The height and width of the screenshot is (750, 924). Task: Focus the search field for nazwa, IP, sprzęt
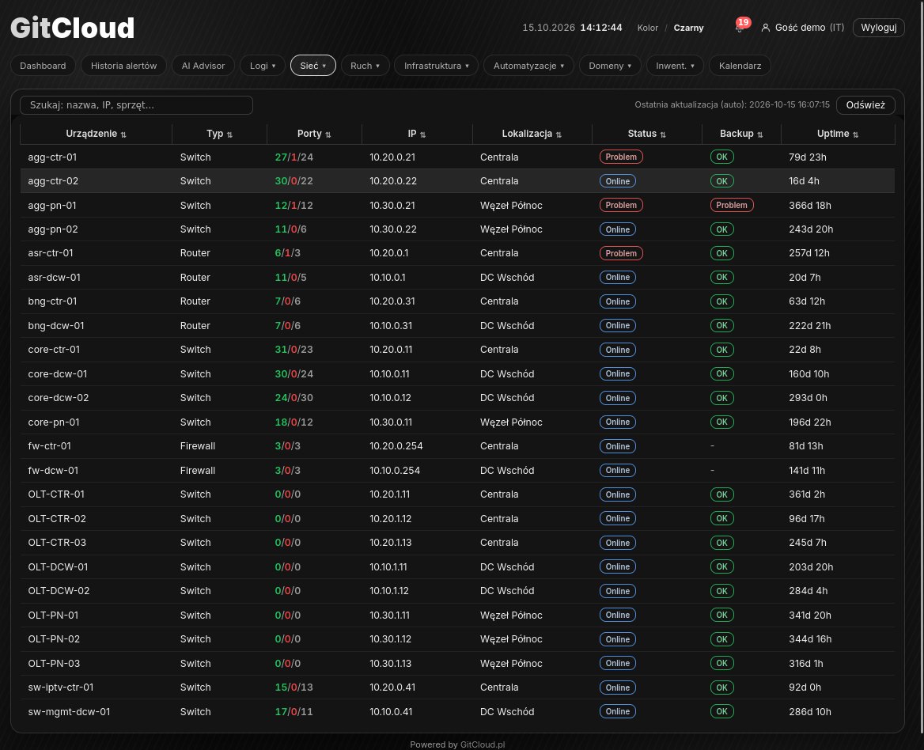[x=137, y=105]
